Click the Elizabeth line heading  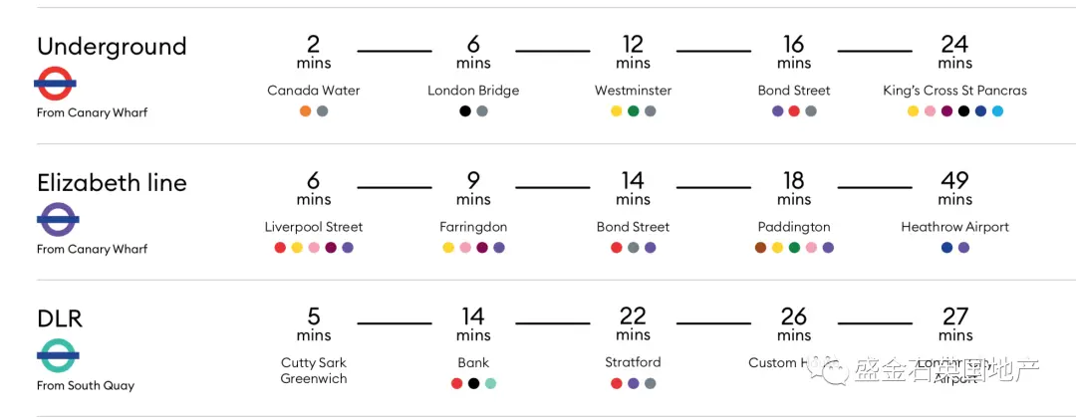[x=112, y=183]
